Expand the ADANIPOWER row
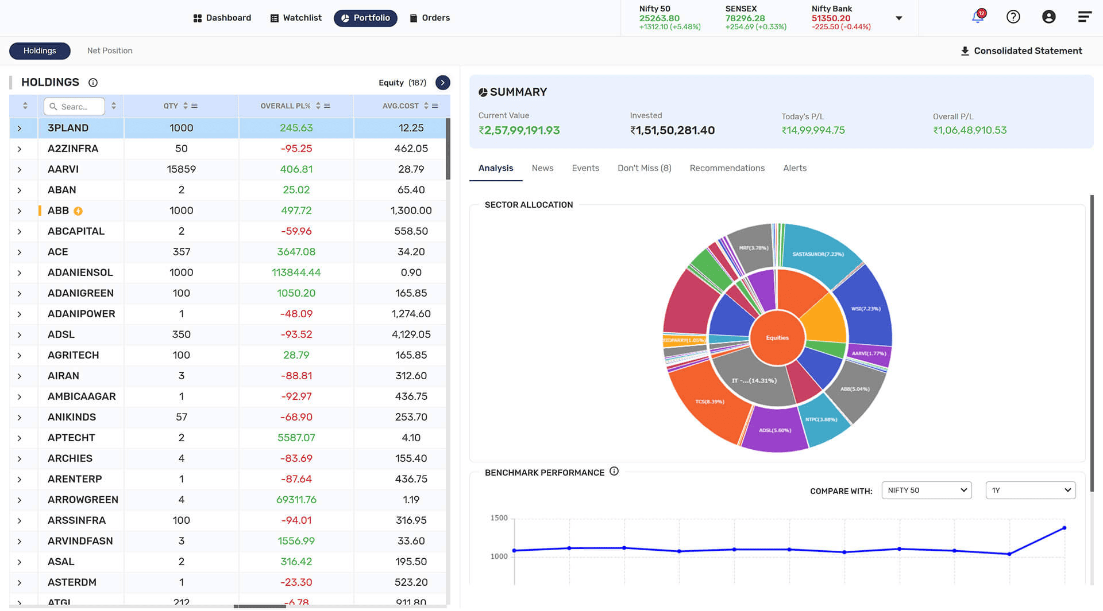The width and height of the screenshot is (1103, 611). [x=20, y=314]
